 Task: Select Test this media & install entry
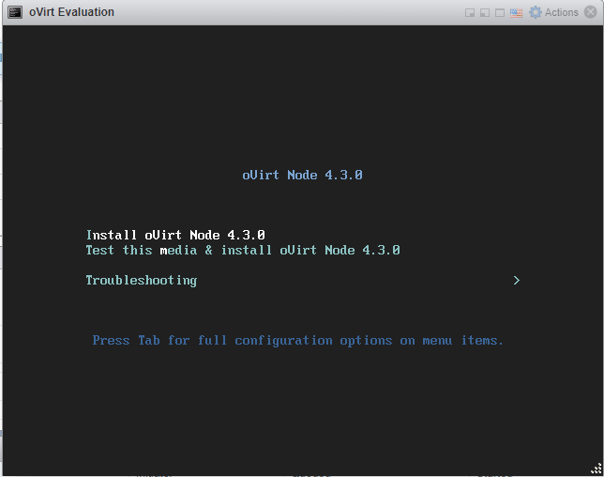click(243, 250)
